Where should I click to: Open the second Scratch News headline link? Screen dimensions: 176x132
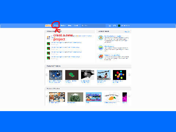(x=109, y=47)
